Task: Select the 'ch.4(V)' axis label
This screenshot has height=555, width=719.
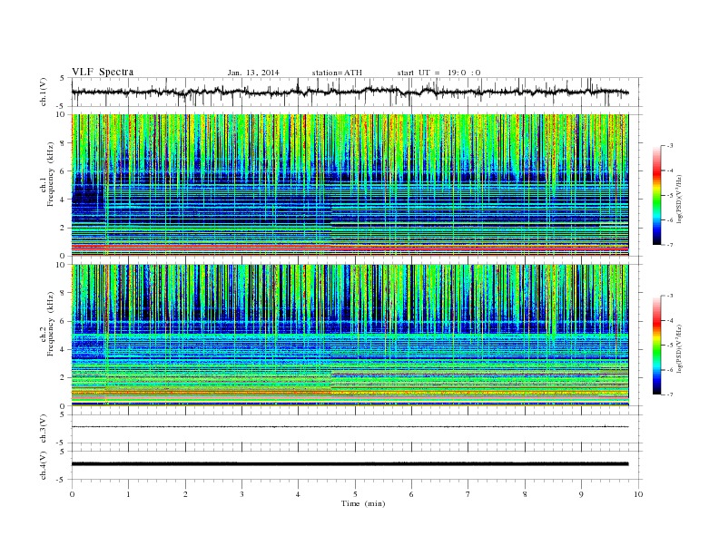Action: 44,465
